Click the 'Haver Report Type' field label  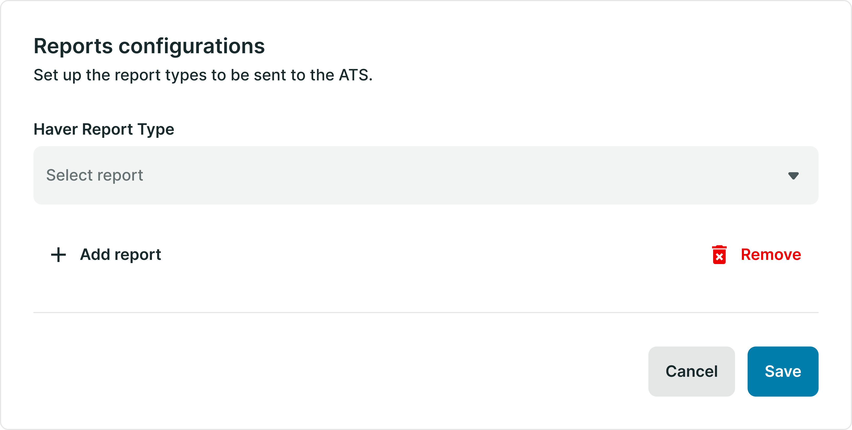(104, 129)
